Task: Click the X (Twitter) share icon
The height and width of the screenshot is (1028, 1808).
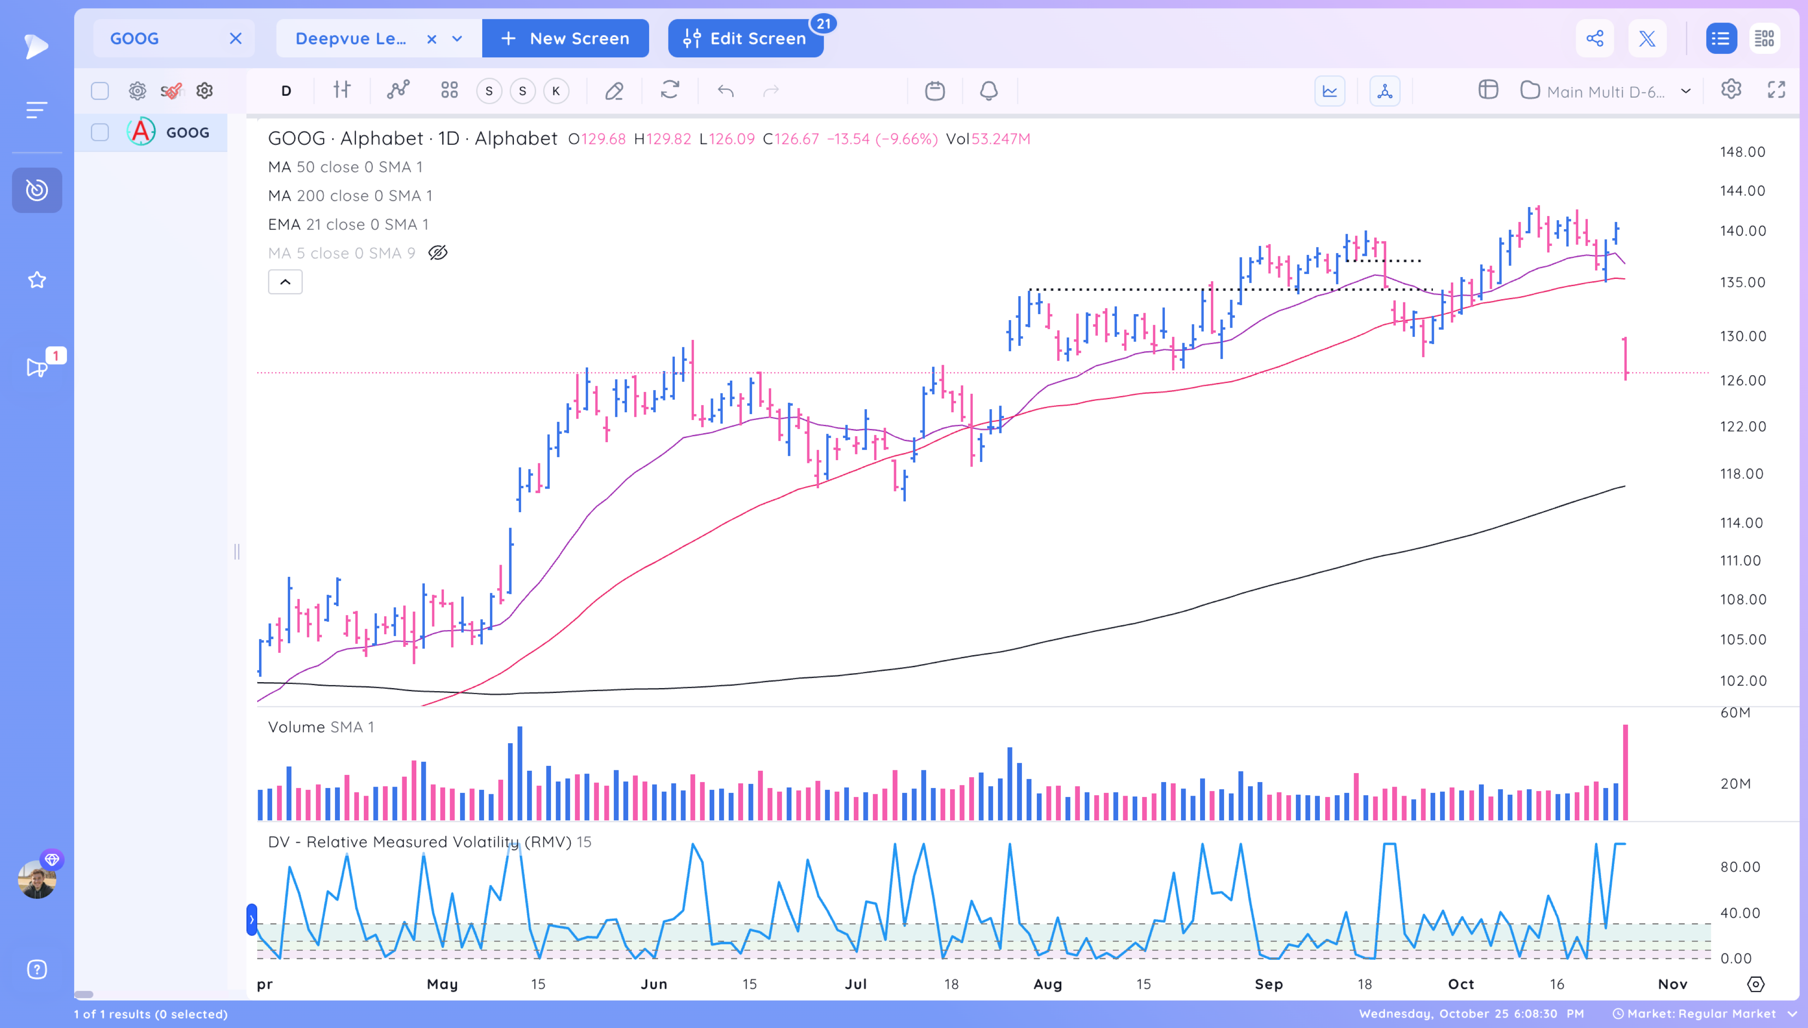Action: pos(1647,38)
